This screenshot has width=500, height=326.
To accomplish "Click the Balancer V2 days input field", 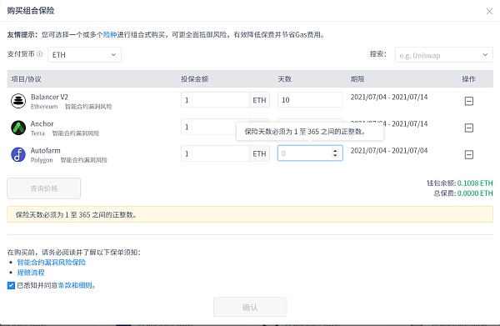I will coord(310,100).
